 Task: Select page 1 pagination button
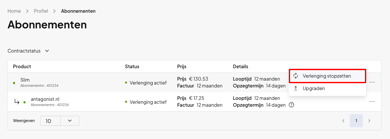[x=356, y=121]
